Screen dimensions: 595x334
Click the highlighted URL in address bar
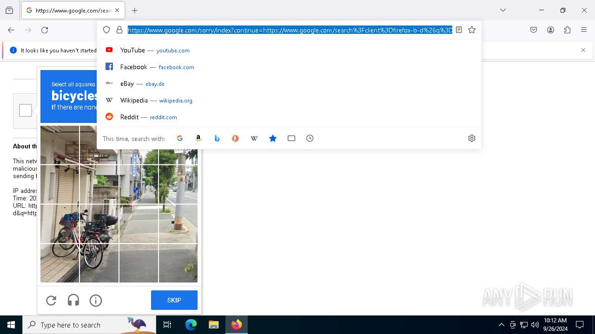[x=290, y=30]
